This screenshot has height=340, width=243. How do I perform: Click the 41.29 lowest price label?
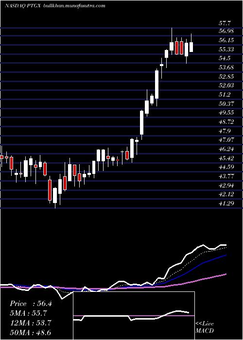tap(226, 204)
